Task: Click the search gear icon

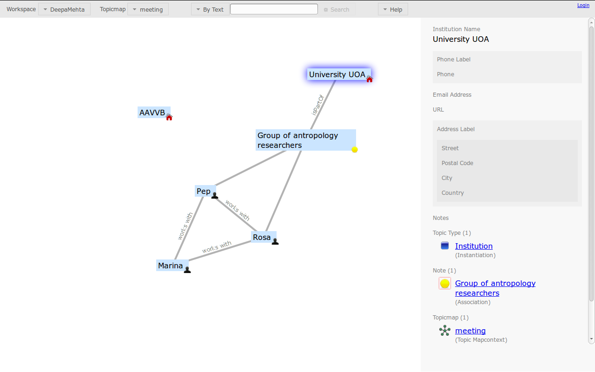Action: click(x=326, y=10)
